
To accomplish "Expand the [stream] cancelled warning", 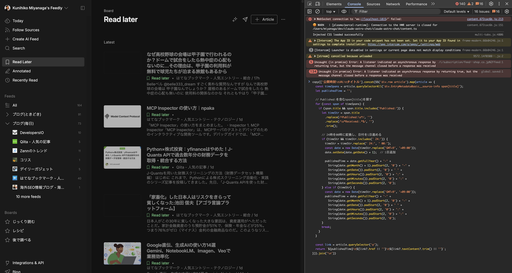I will (315, 56).
